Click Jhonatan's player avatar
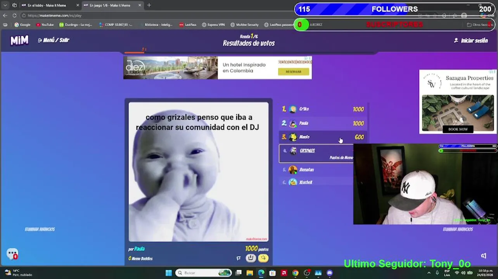Viewport: 498px width, 279px height. tap(293, 170)
